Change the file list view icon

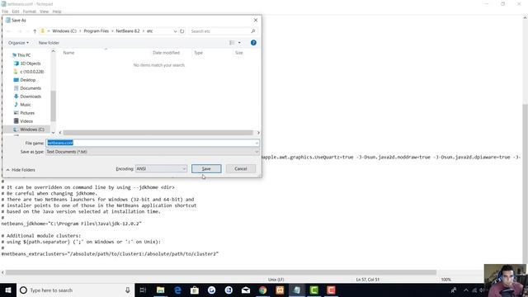click(232, 43)
